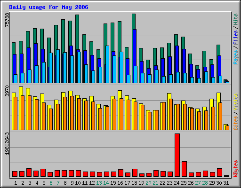The width and height of the screenshot is (241, 188).
Task: Click the red 'KBytes' legend label
Action: (x=235, y=169)
